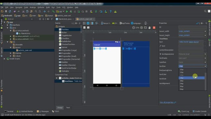
Task: Click the Find magnifier toolbar icon
Action: (x=36, y=12)
